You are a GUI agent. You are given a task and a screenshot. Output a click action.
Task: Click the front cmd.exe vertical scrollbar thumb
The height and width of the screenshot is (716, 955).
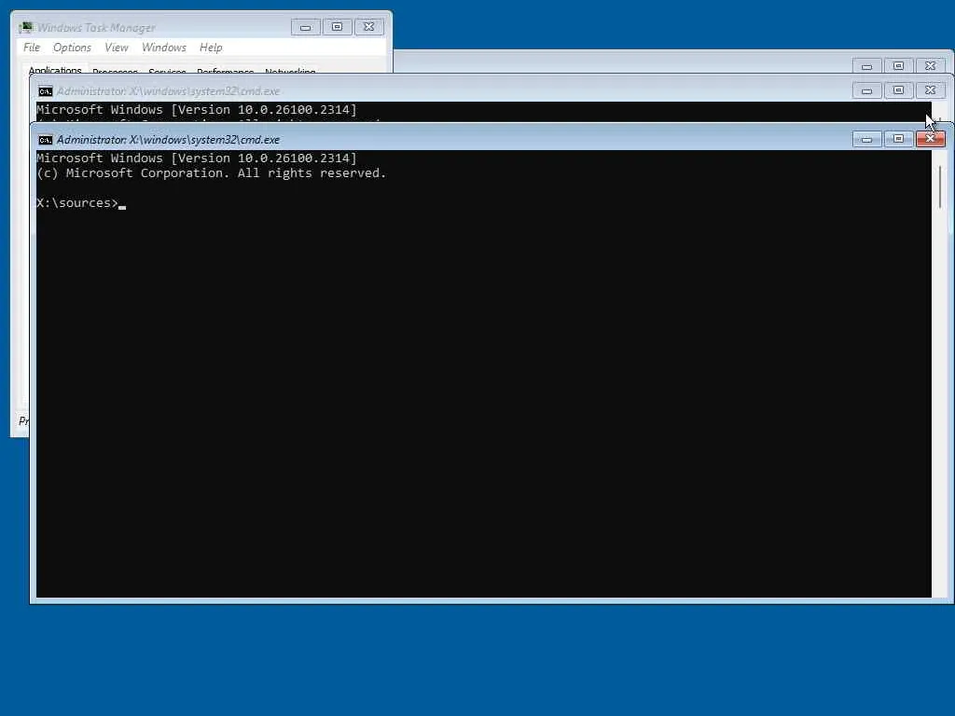tap(940, 186)
